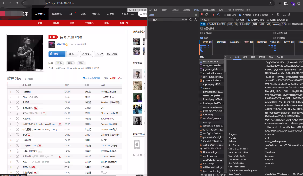Uncheck the 停用缓存 checkbox
Screen dimensions: 303x176
(x=240, y=15)
